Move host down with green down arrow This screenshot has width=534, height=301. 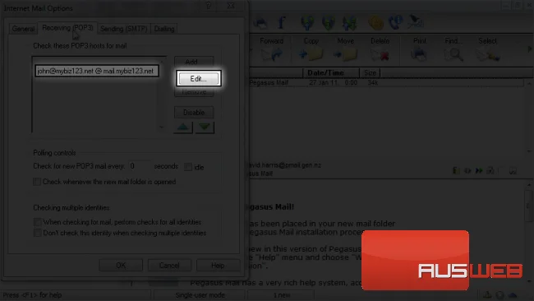pyautogui.click(x=205, y=127)
